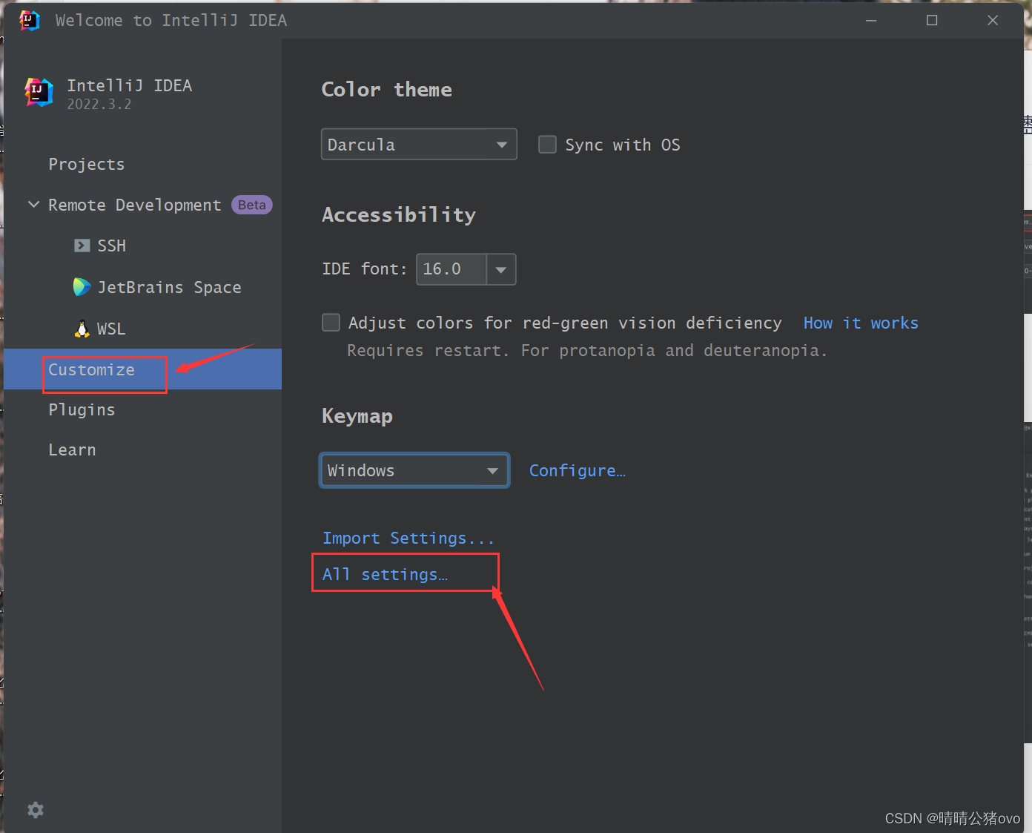Click the Beta badge next to Remote Development
This screenshot has height=833, width=1032.
click(x=252, y=205)
